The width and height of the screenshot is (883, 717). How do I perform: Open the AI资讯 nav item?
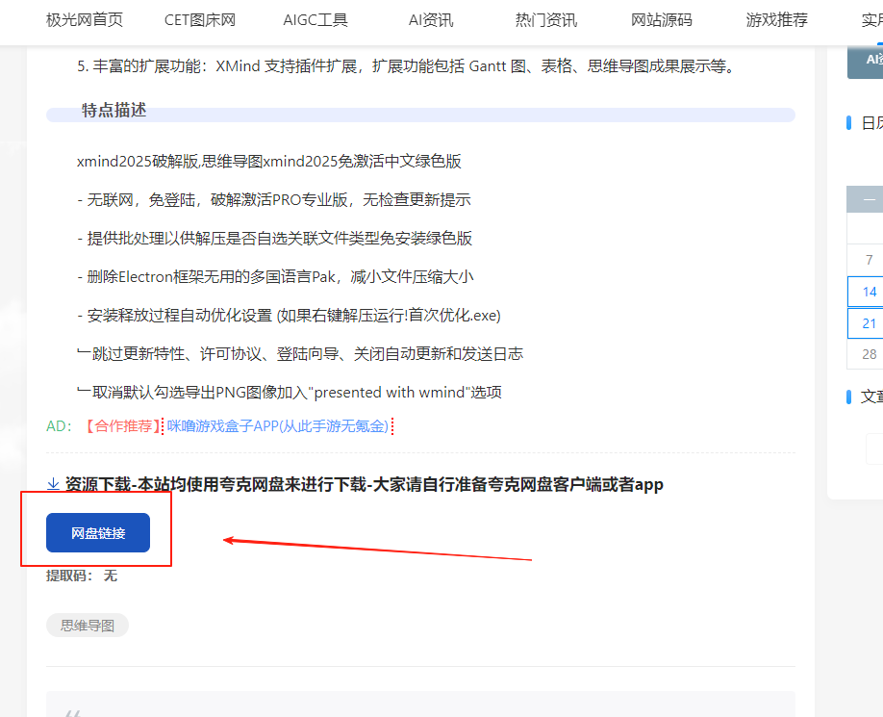pos(431,20)
